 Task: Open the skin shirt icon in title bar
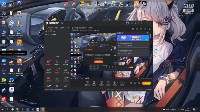pyautogui.click(x=139, y=23)
